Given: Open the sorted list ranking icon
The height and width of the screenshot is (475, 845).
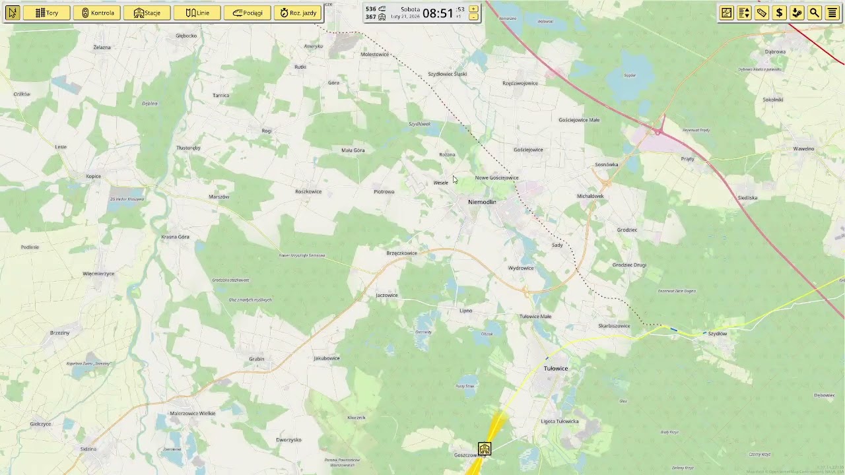Looking at the screenshot, I should 744,13.
